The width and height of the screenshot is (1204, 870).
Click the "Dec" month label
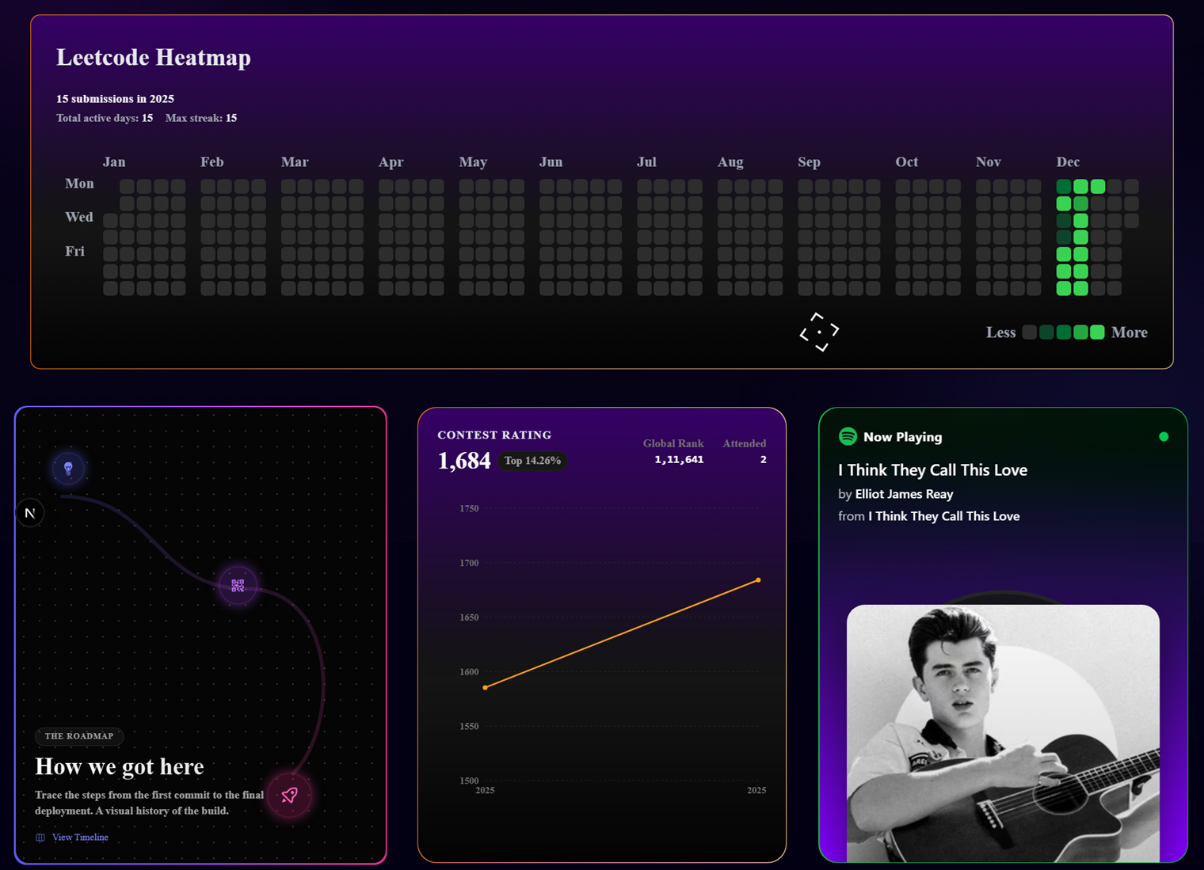click(1068, 161)
